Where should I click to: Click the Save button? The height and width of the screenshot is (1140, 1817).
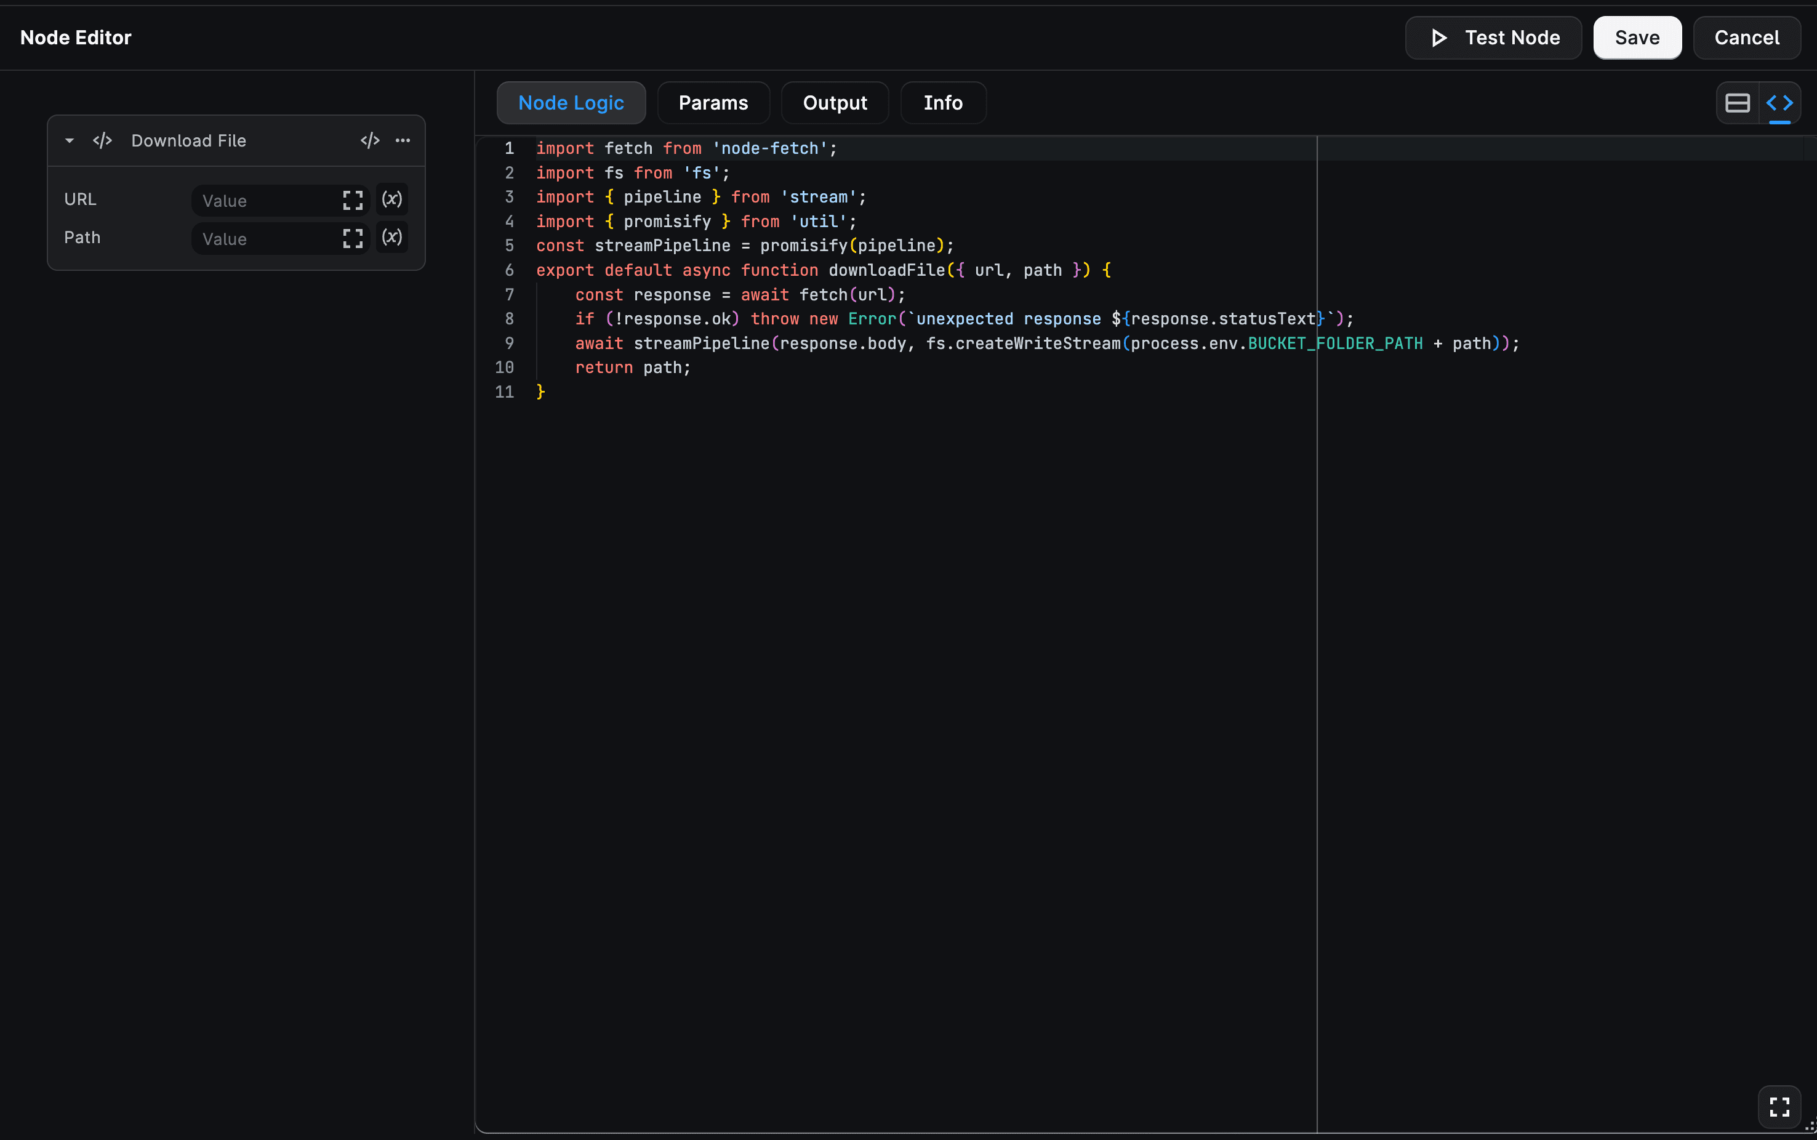1637,37
